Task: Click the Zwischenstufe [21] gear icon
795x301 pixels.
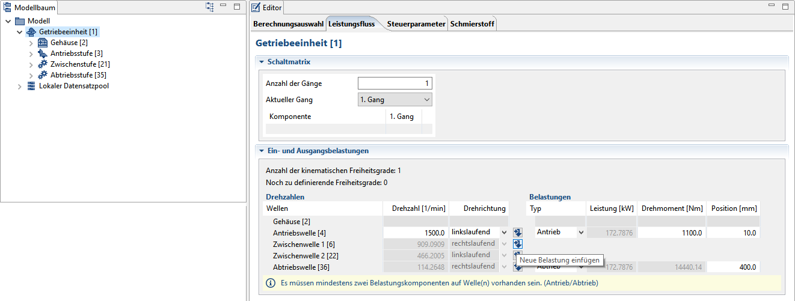Action: pos(43,64)
